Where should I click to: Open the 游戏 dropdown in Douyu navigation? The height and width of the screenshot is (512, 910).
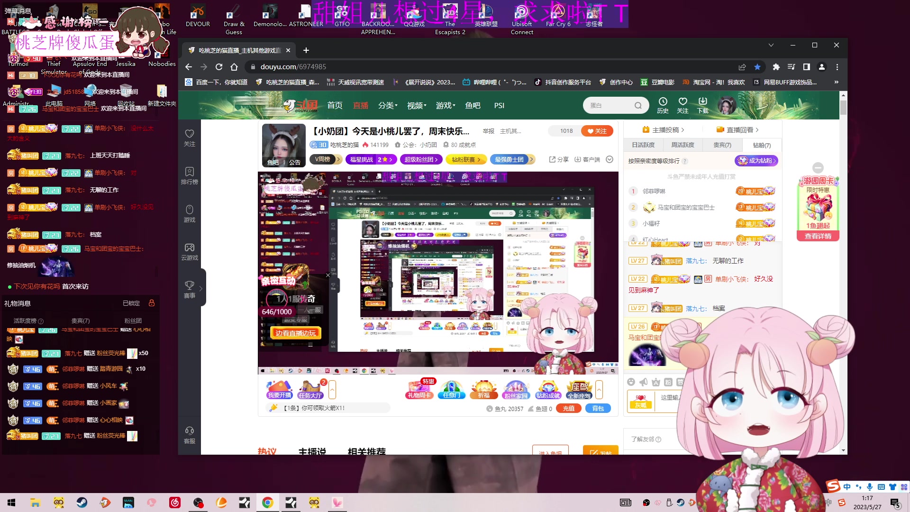(446, 105)
